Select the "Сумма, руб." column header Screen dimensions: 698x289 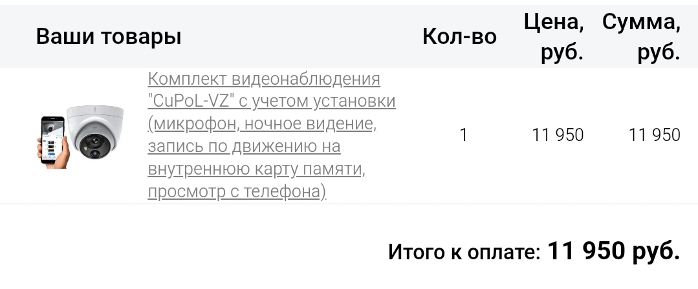pos(641,36)
